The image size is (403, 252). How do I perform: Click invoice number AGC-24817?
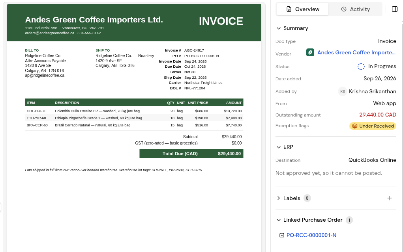coord(194,50)
